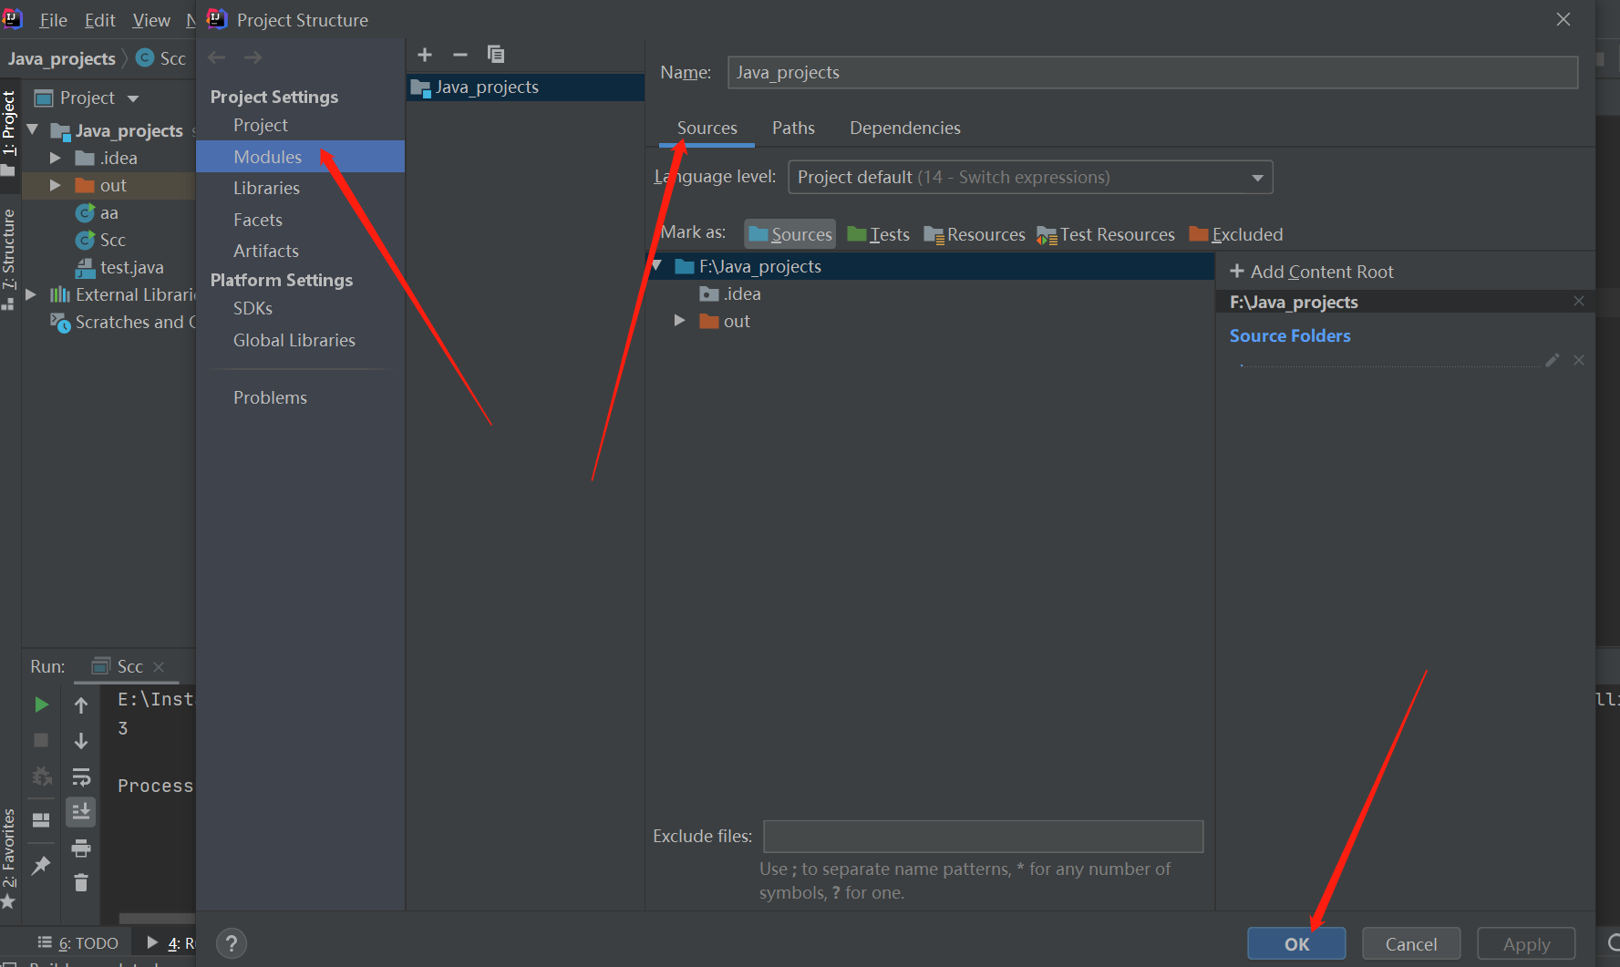Open the Language level dropdown

[1258, 177]
